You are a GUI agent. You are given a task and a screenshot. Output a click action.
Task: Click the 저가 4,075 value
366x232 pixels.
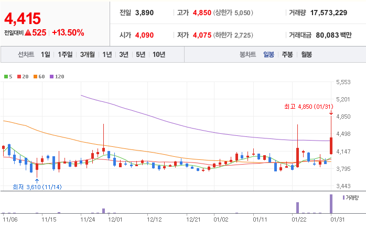point(202,35)
